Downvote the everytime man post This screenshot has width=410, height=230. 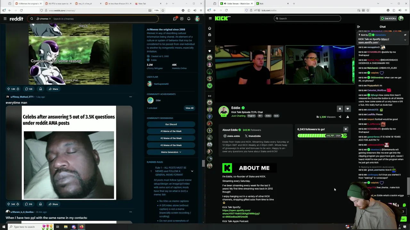(x=18, y=204)
